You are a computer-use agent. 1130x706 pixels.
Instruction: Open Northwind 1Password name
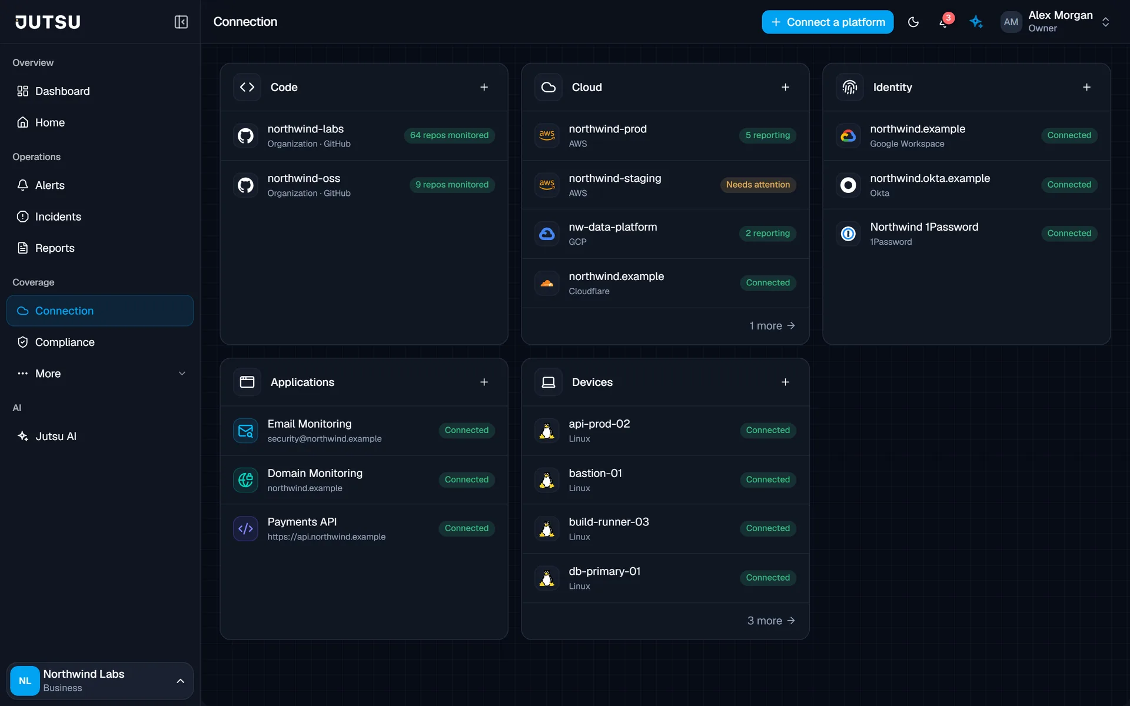tap(924, 227)
